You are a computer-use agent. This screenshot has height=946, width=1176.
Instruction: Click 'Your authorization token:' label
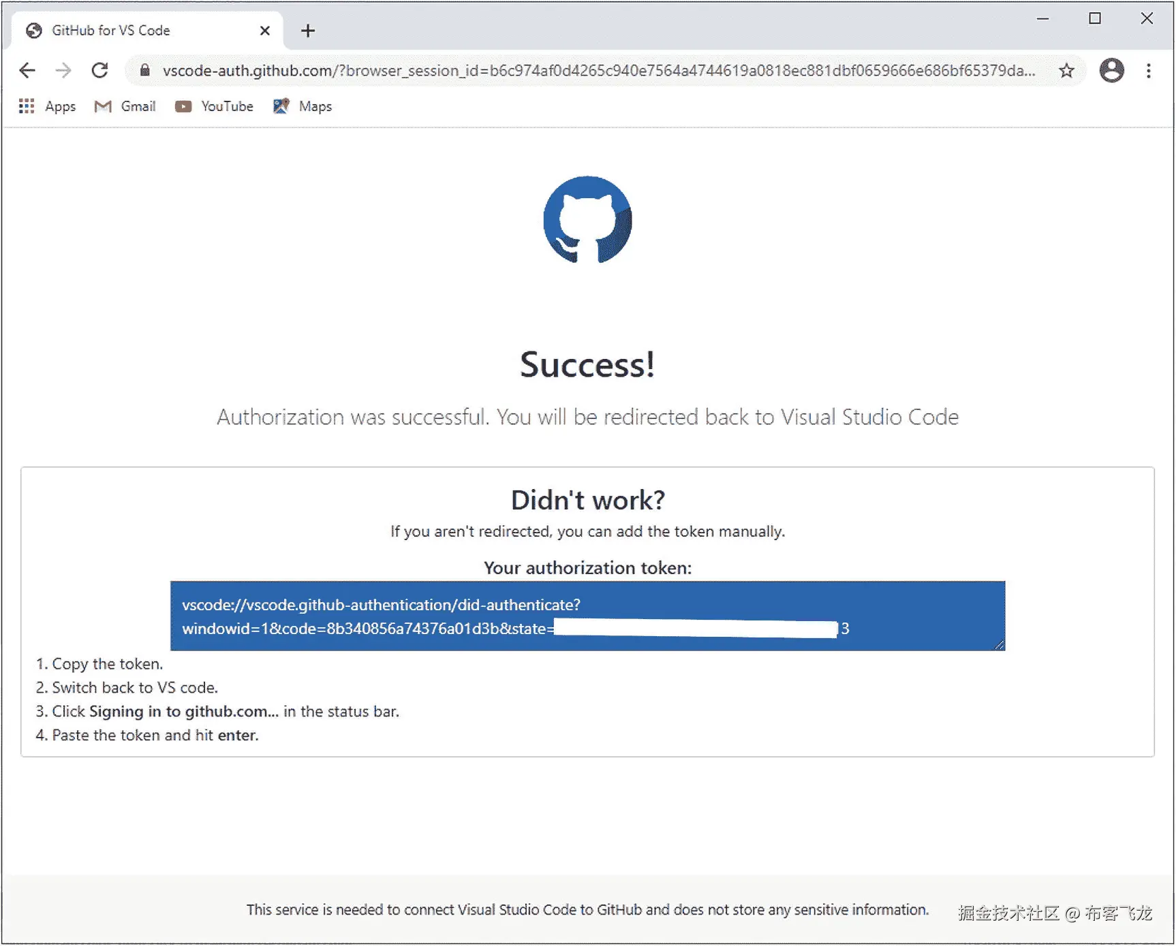click(x=587, y=568)
